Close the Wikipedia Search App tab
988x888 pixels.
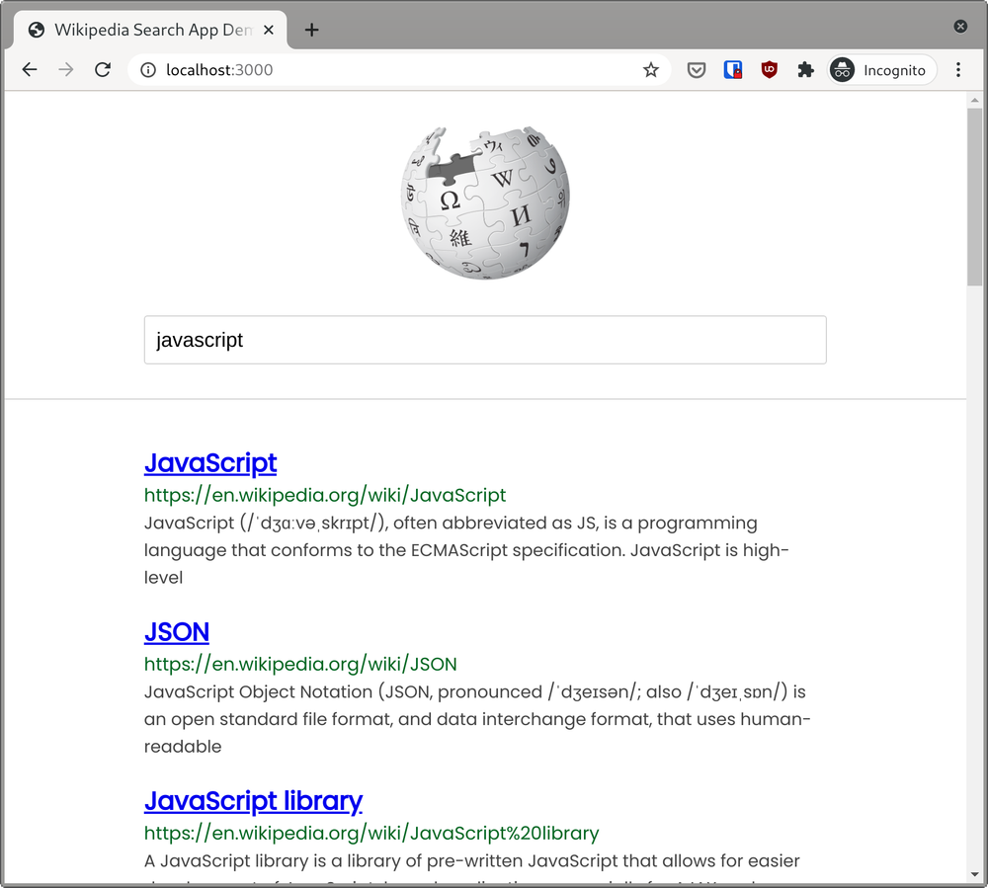coord(269,30)
